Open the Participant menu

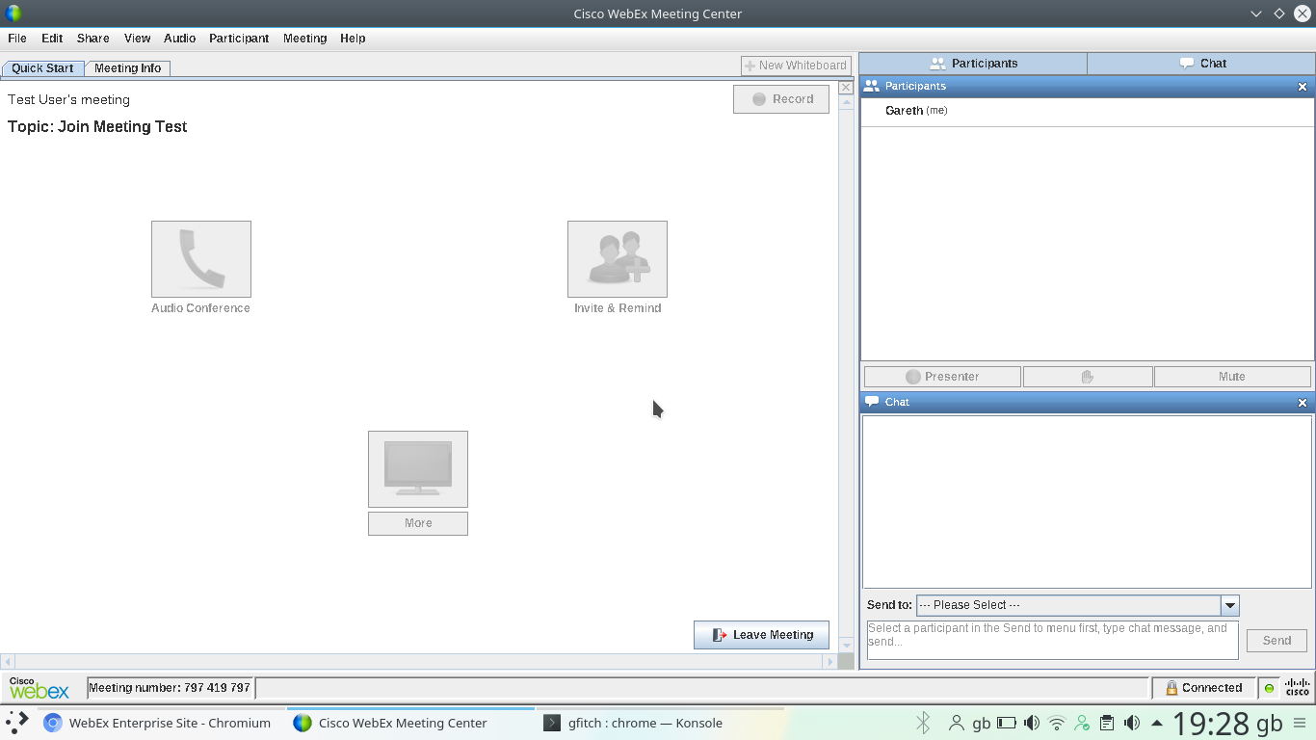(x=239, y=39)
